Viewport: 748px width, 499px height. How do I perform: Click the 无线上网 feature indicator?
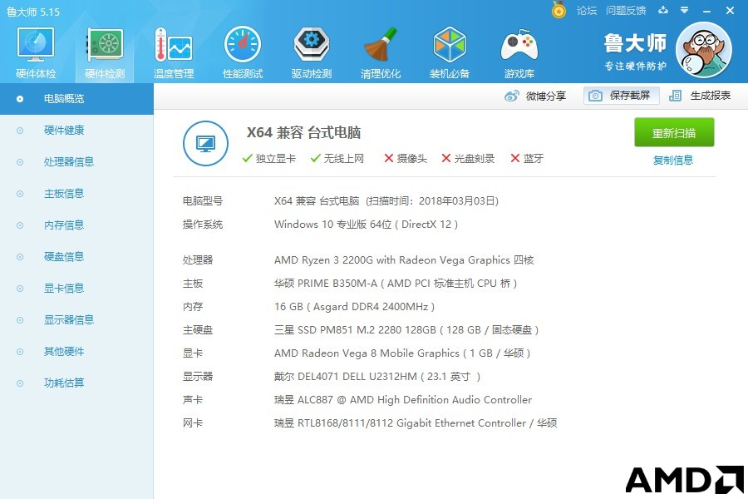pyautogui.click(x=337, y=159)
